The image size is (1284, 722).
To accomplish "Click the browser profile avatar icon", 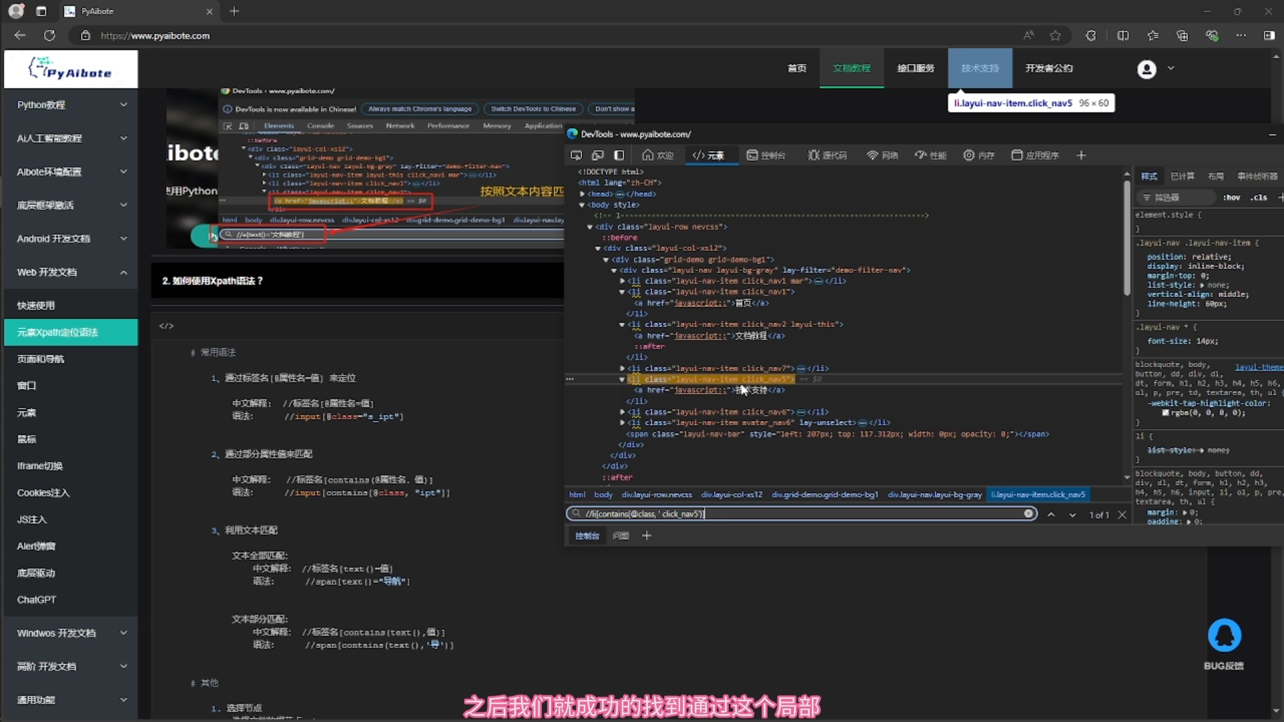I will [x=16, y=11].
